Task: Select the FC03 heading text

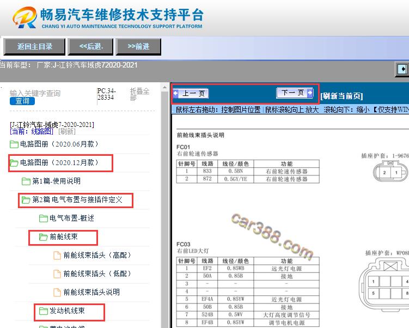Action: pyautogui.click(x=184, y=245)
